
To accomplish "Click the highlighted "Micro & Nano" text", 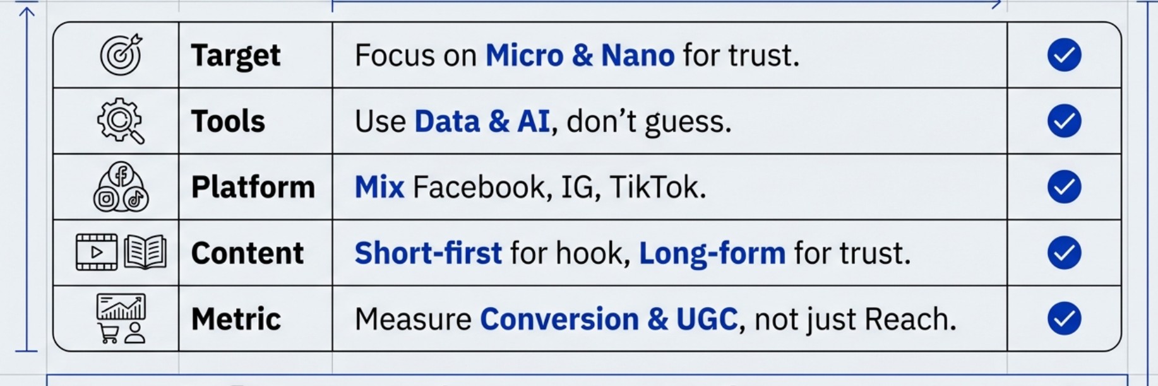I will (580, 56).
